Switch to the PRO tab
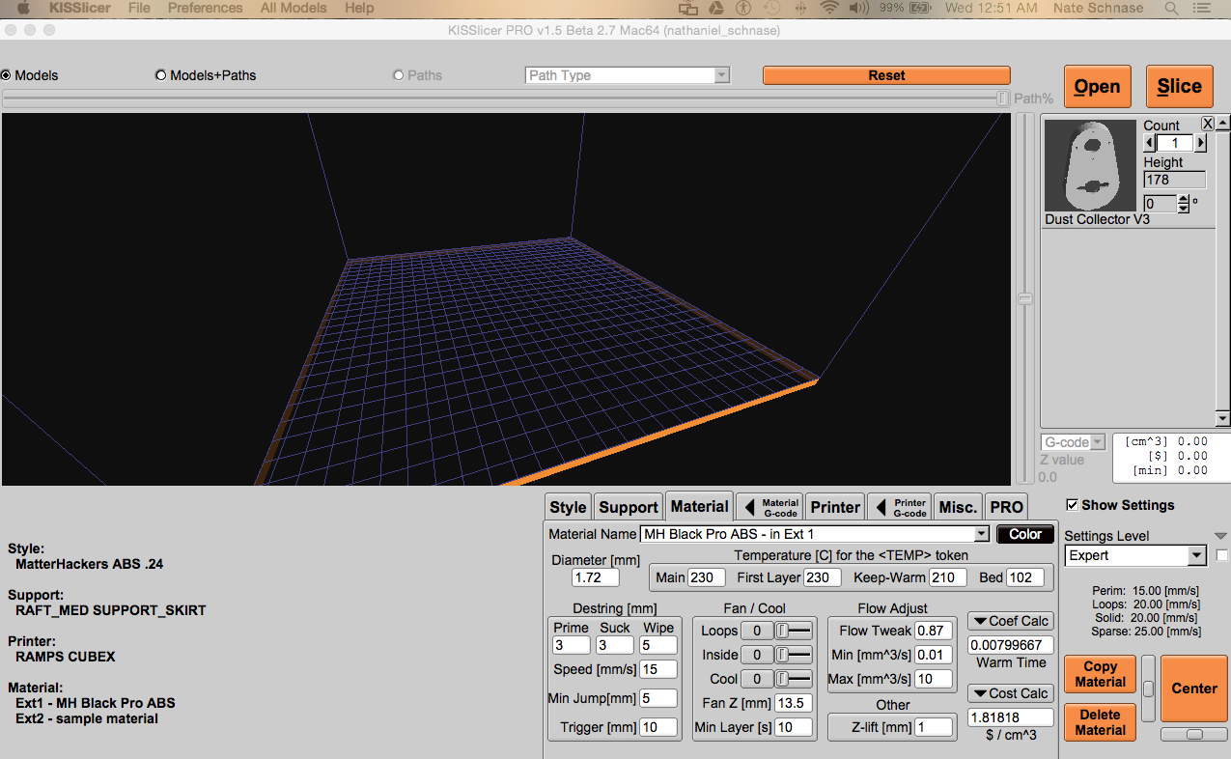Screen dimensions: 1231x759 [1006, 507]
